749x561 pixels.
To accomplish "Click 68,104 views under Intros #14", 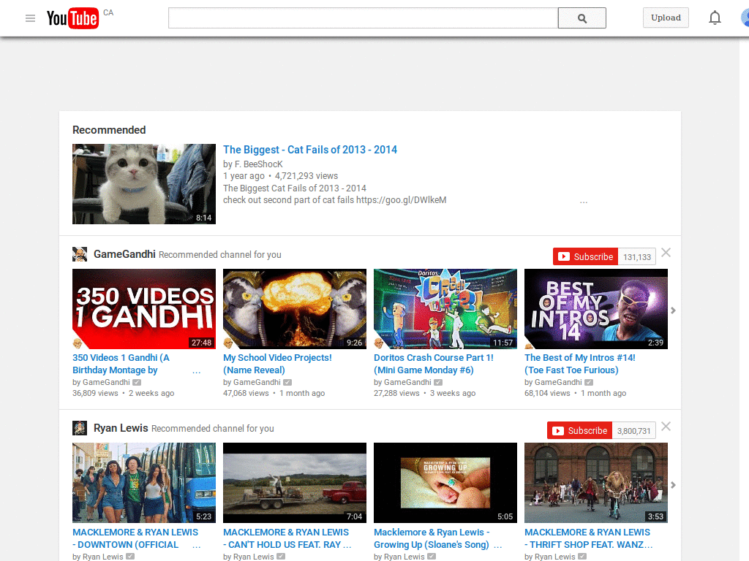I will click(547, 393).
